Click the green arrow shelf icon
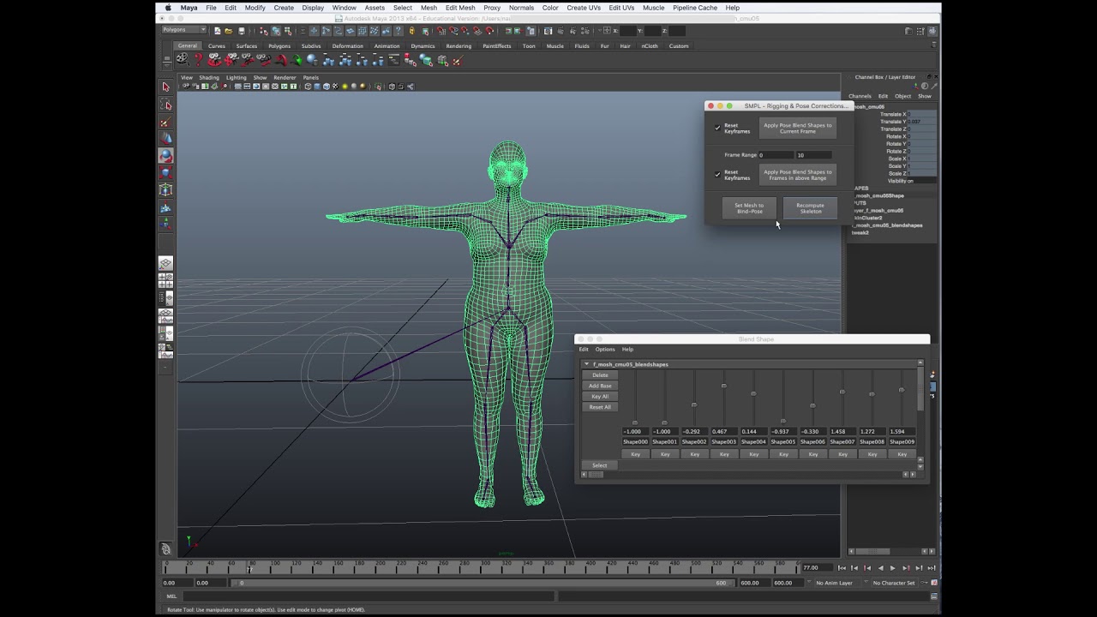Screen dimensions: 1097x617 pyautogui.click(x=297, y=60)
